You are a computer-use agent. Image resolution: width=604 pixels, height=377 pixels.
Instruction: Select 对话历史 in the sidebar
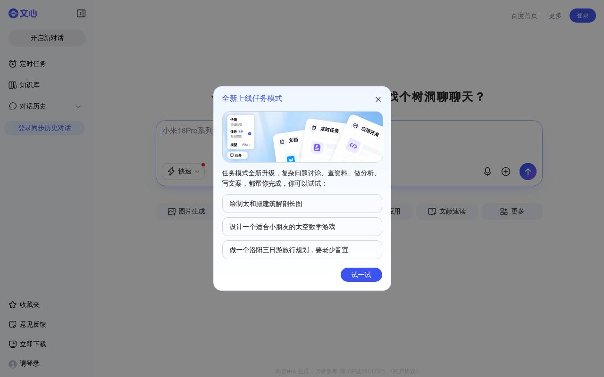click(33, 106)
